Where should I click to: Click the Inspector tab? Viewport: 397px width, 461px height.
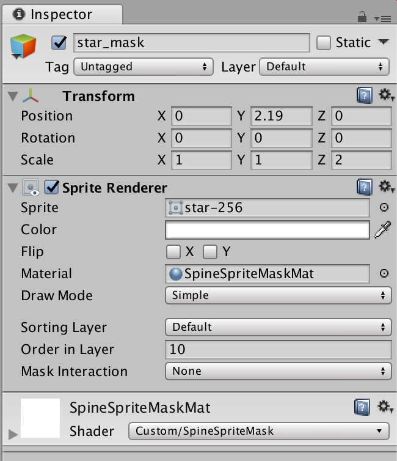62,14
